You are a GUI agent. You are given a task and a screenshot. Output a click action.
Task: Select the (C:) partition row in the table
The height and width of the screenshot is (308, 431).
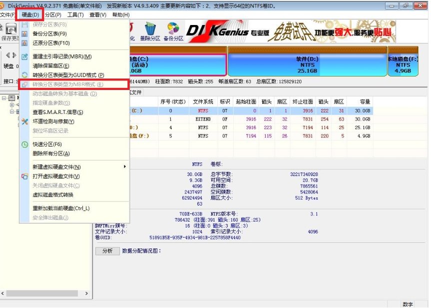[x=251, y=111]
